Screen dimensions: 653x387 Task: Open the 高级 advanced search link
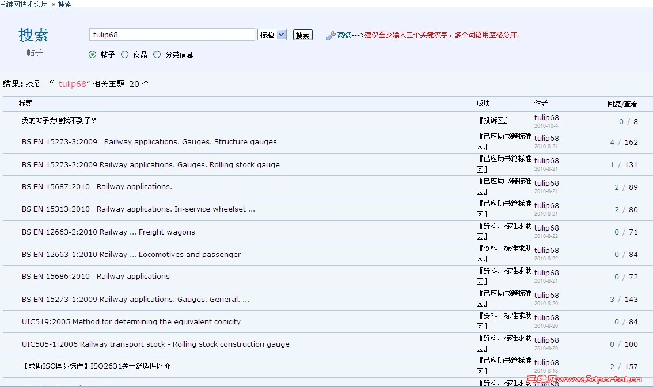[x=344, y=35]
